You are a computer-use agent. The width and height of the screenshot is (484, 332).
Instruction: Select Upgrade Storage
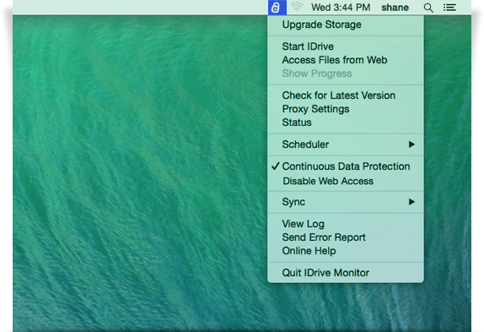pos(346,24)
